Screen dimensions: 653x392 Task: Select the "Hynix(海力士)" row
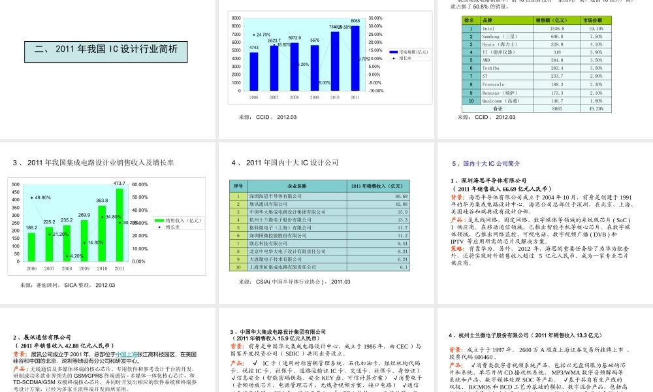[537, 44]
